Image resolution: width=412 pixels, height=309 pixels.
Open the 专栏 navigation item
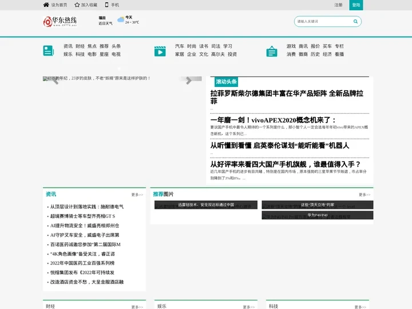[339, 46]
